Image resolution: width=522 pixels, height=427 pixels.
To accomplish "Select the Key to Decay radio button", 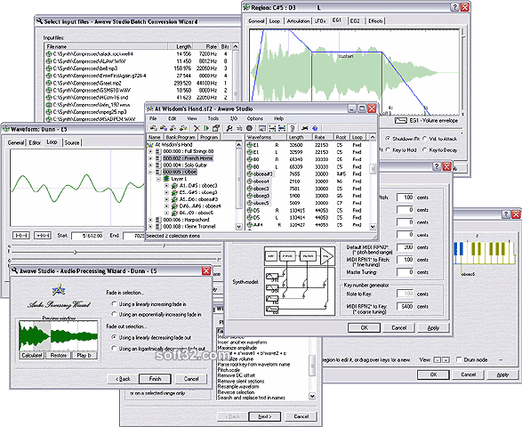I will [425, 150].
